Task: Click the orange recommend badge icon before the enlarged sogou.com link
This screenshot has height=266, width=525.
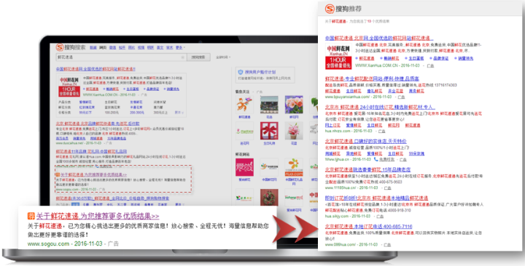Action: tap(31, 217)
